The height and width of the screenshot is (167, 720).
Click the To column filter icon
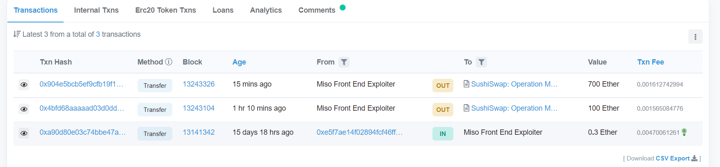(x=481, y=62)
